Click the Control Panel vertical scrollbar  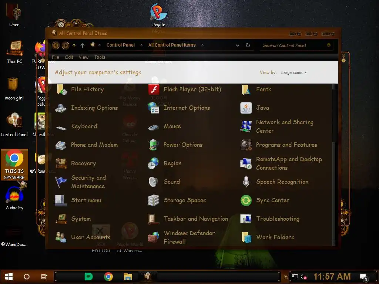334,165
